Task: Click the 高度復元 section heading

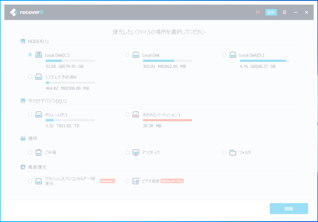Action: point(37,167)
